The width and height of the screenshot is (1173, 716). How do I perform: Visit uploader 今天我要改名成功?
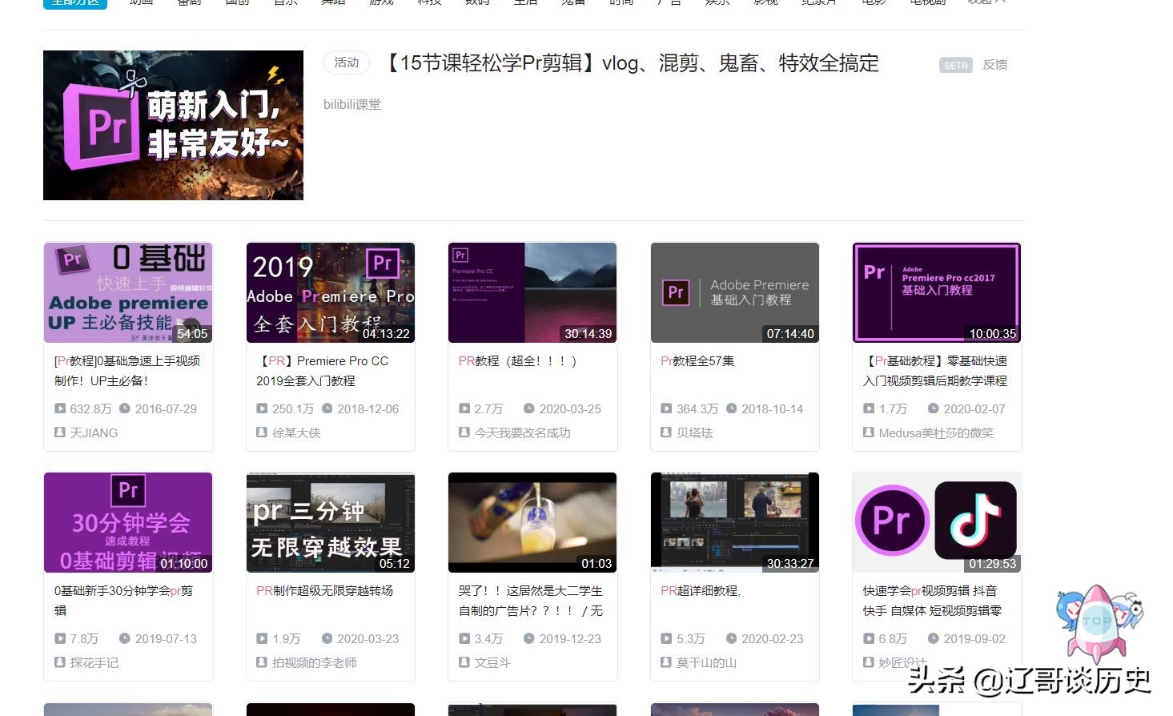[523, 432]
